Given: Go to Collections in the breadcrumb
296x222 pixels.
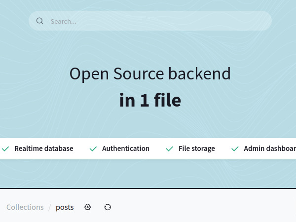Looking at the screenshot, I should coord(25,207).
